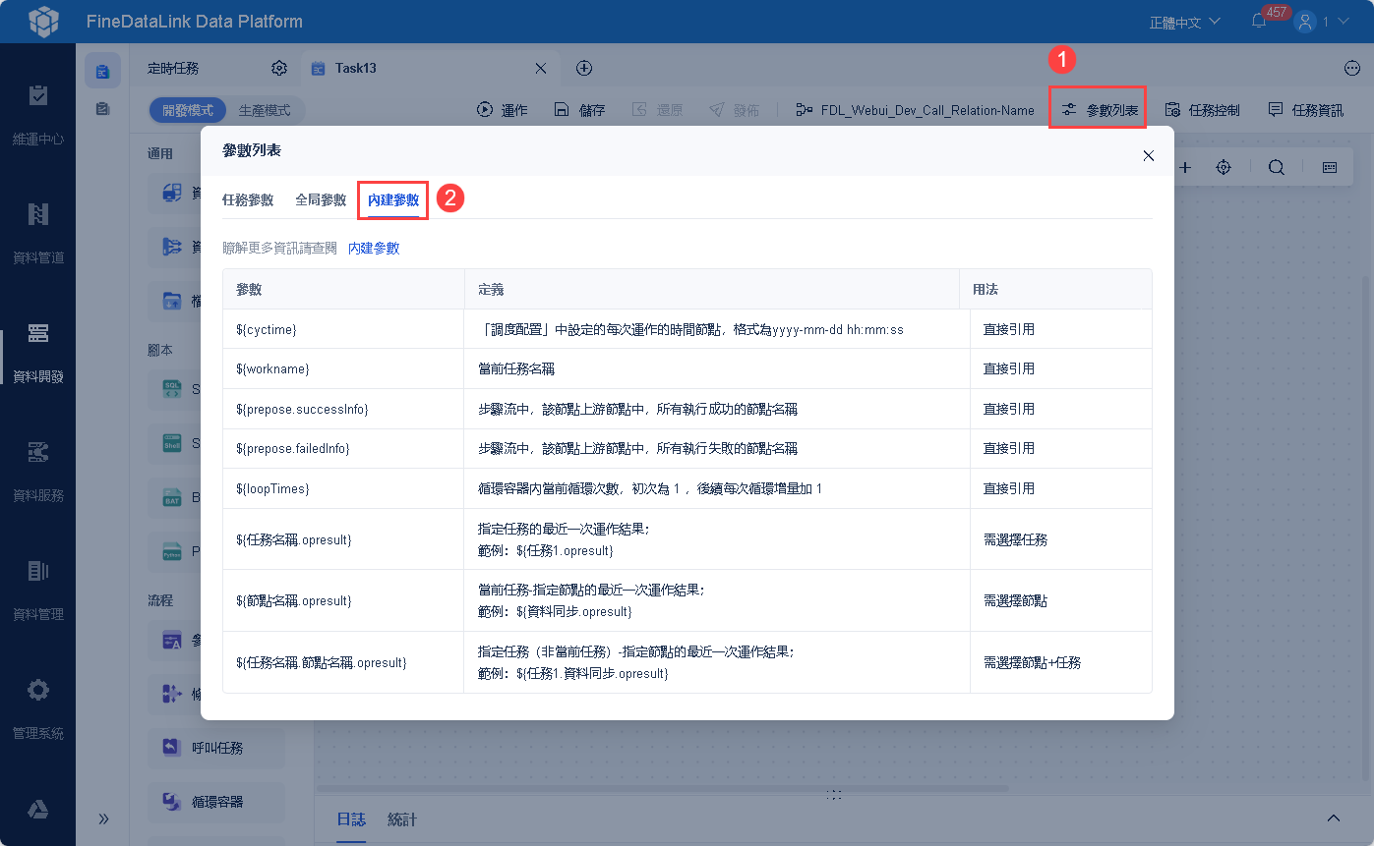1374x846 pixels.
Task: Navigate to 資料管理 in the sidebar
Action: 37,590
